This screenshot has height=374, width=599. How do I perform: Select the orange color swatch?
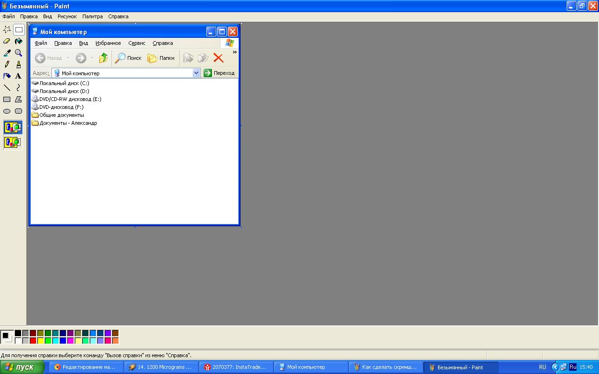115,341
